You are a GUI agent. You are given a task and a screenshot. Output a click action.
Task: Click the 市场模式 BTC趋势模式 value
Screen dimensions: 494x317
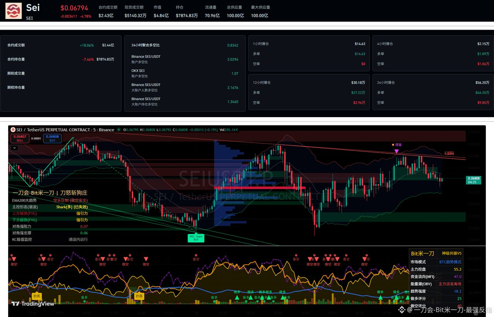pyautogui.click(x=450, y=262)
